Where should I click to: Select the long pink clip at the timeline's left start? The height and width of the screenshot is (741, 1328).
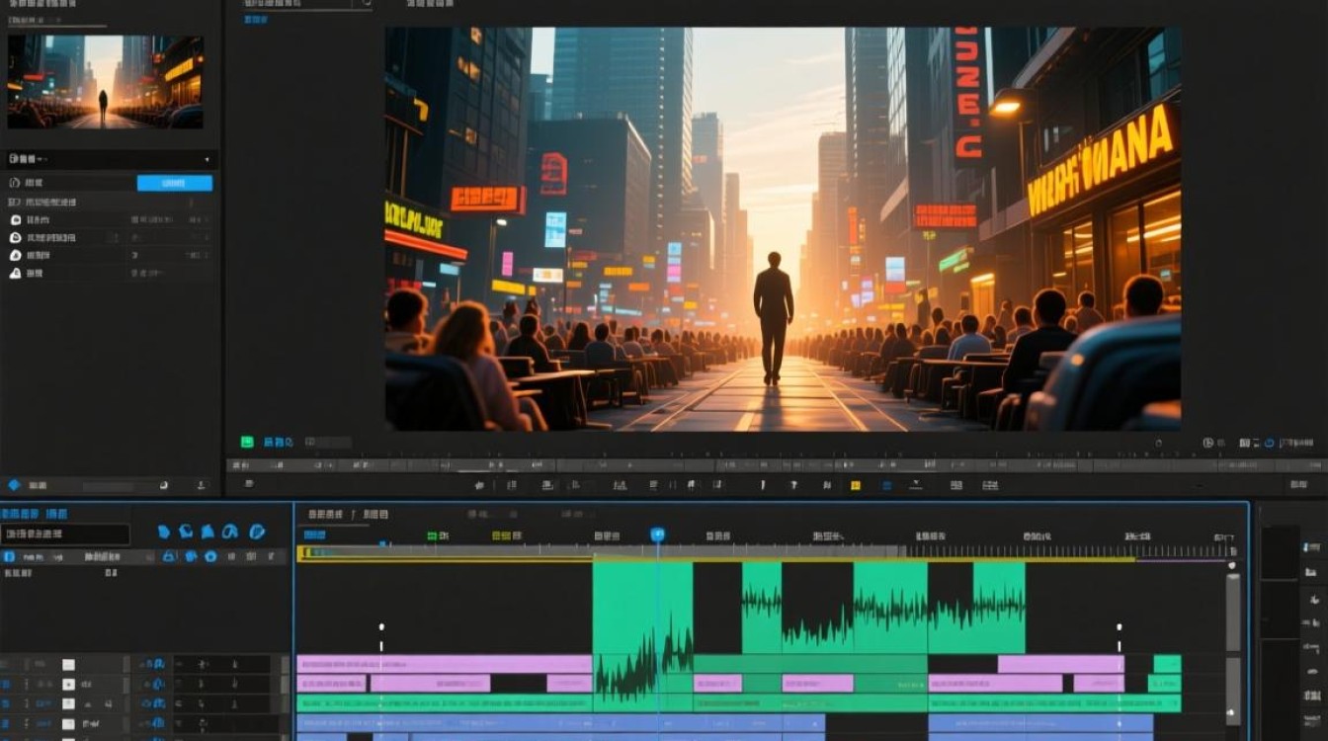(445, 664)
